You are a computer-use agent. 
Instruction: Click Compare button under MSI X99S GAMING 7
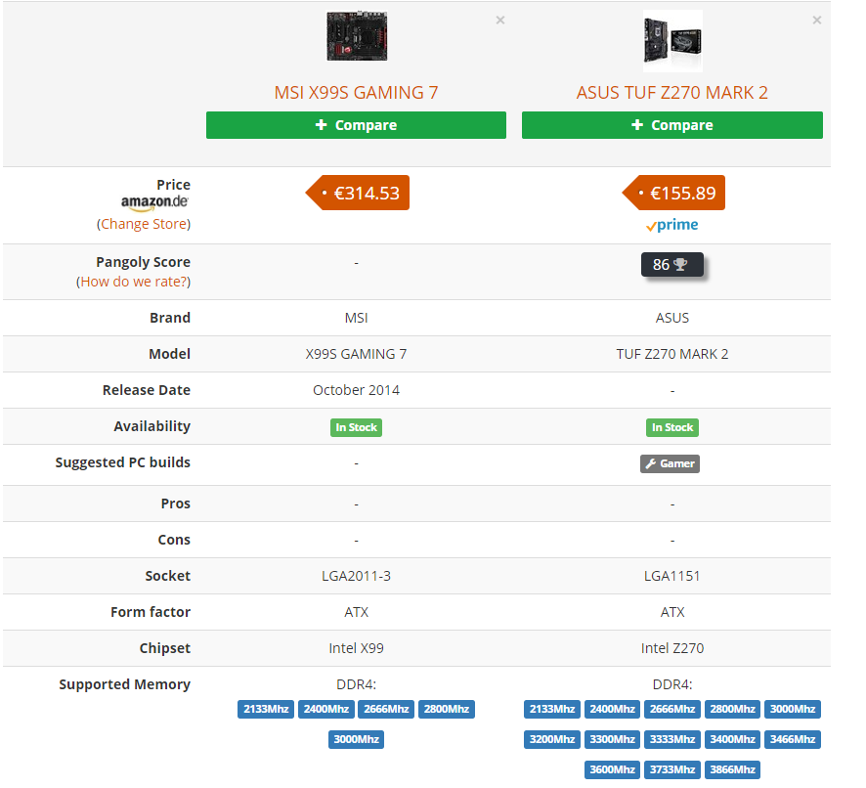(356, 125)
